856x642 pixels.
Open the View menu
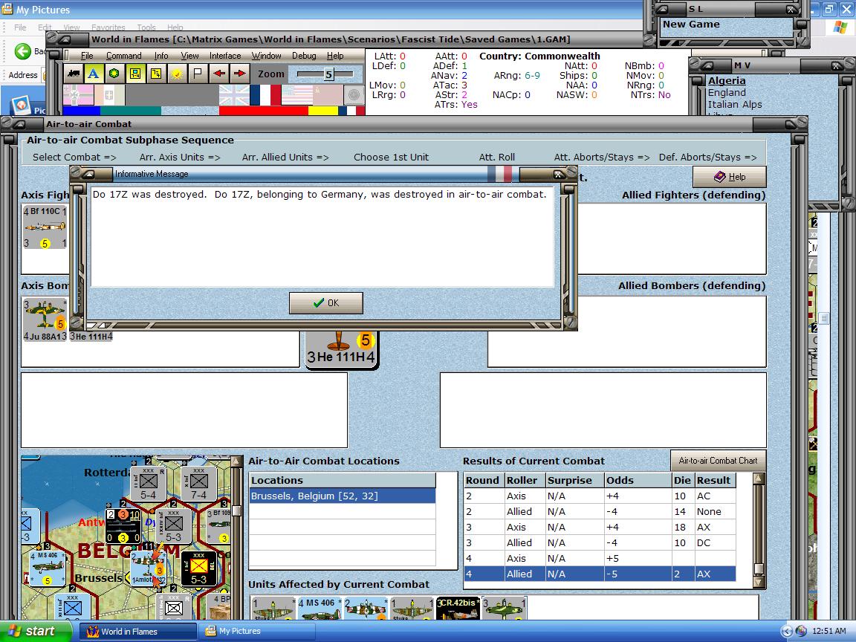tap(189, 56)
